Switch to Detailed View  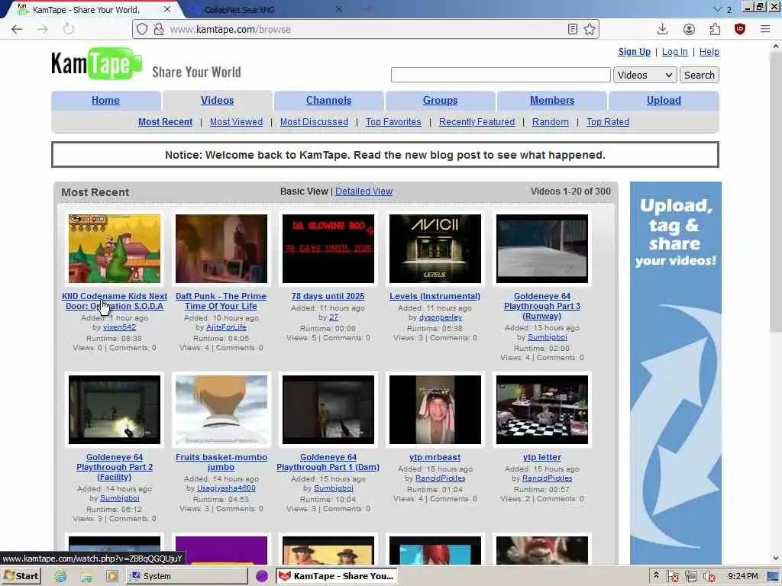pyautogui.click(x=364, y=192)
